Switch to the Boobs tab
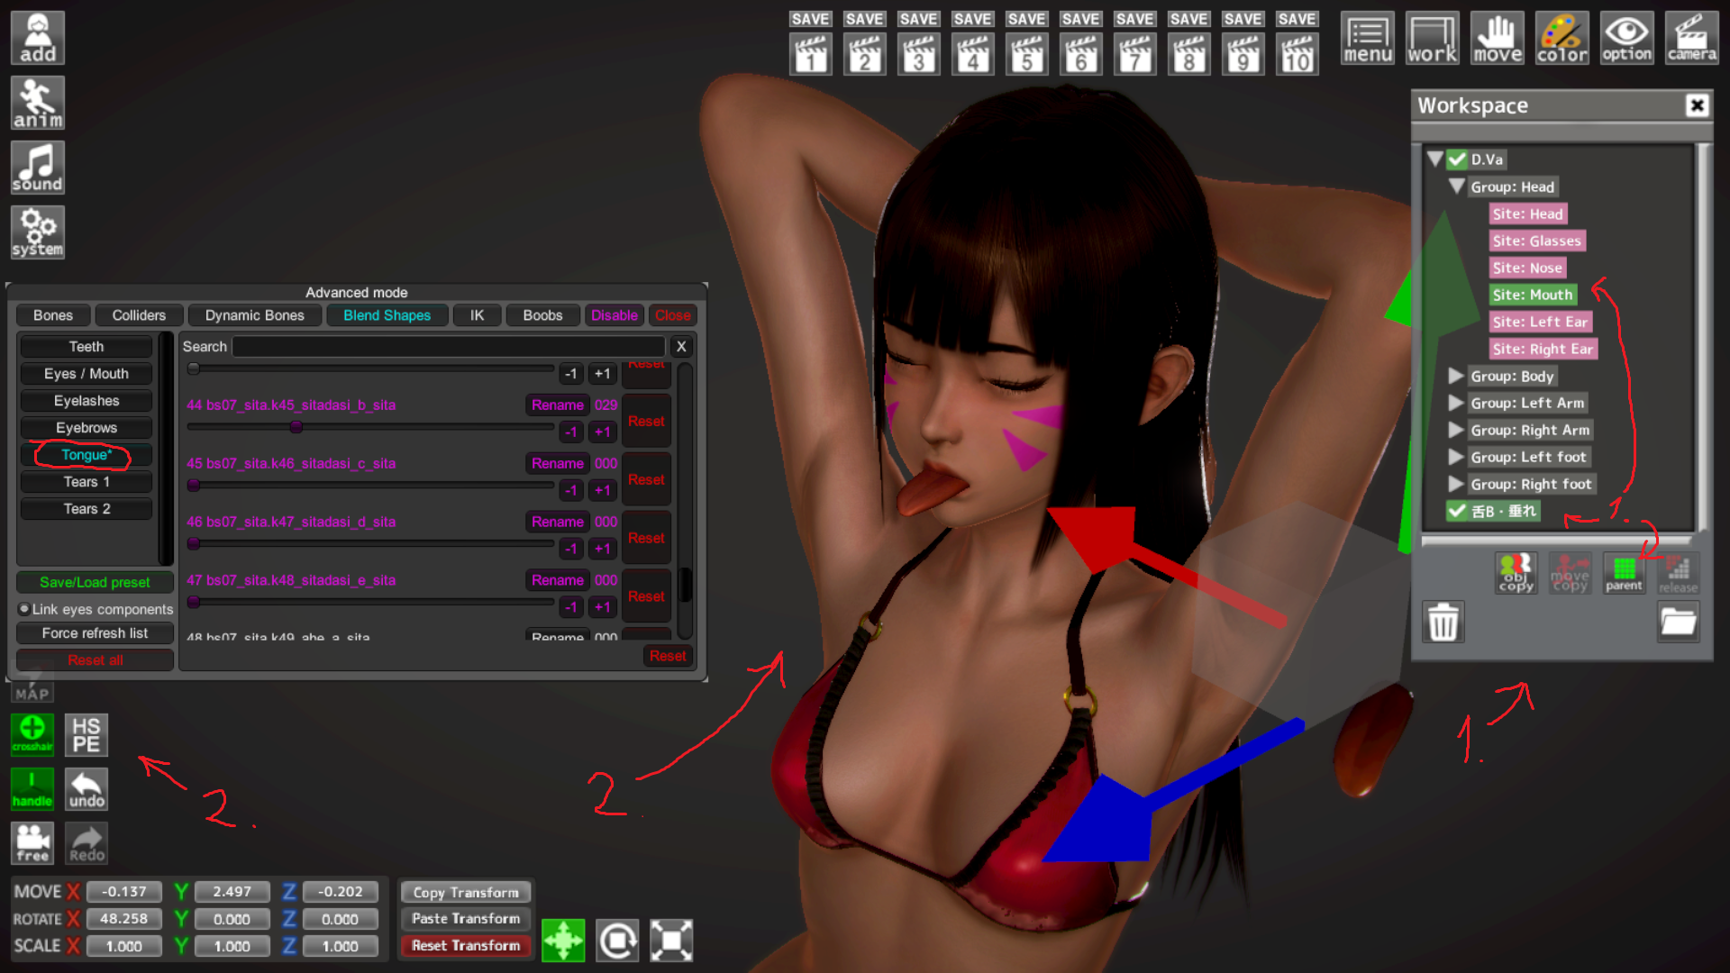Image resolution: width=1730 pixels, height=973 pixels. coord(542,315)
